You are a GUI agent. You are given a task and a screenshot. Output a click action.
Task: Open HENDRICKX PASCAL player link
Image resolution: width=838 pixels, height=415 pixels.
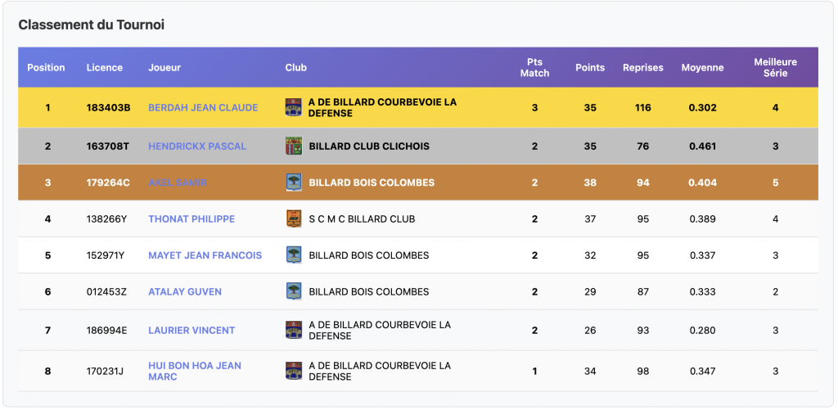(x=197, y=147)
